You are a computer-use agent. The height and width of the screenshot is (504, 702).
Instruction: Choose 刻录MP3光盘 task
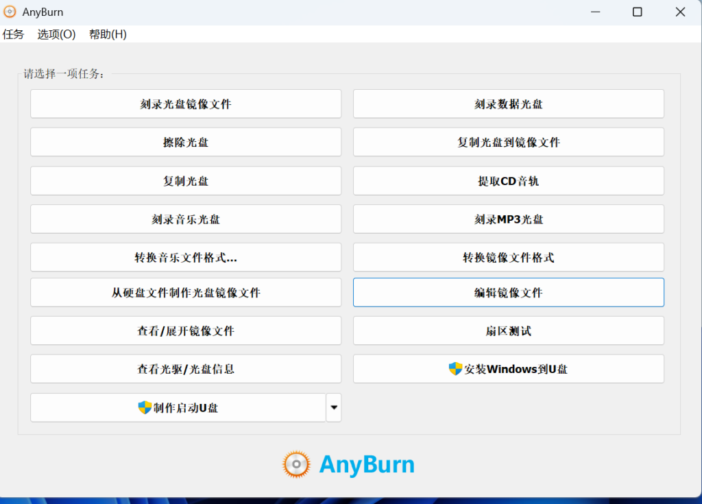pos(508,219)
